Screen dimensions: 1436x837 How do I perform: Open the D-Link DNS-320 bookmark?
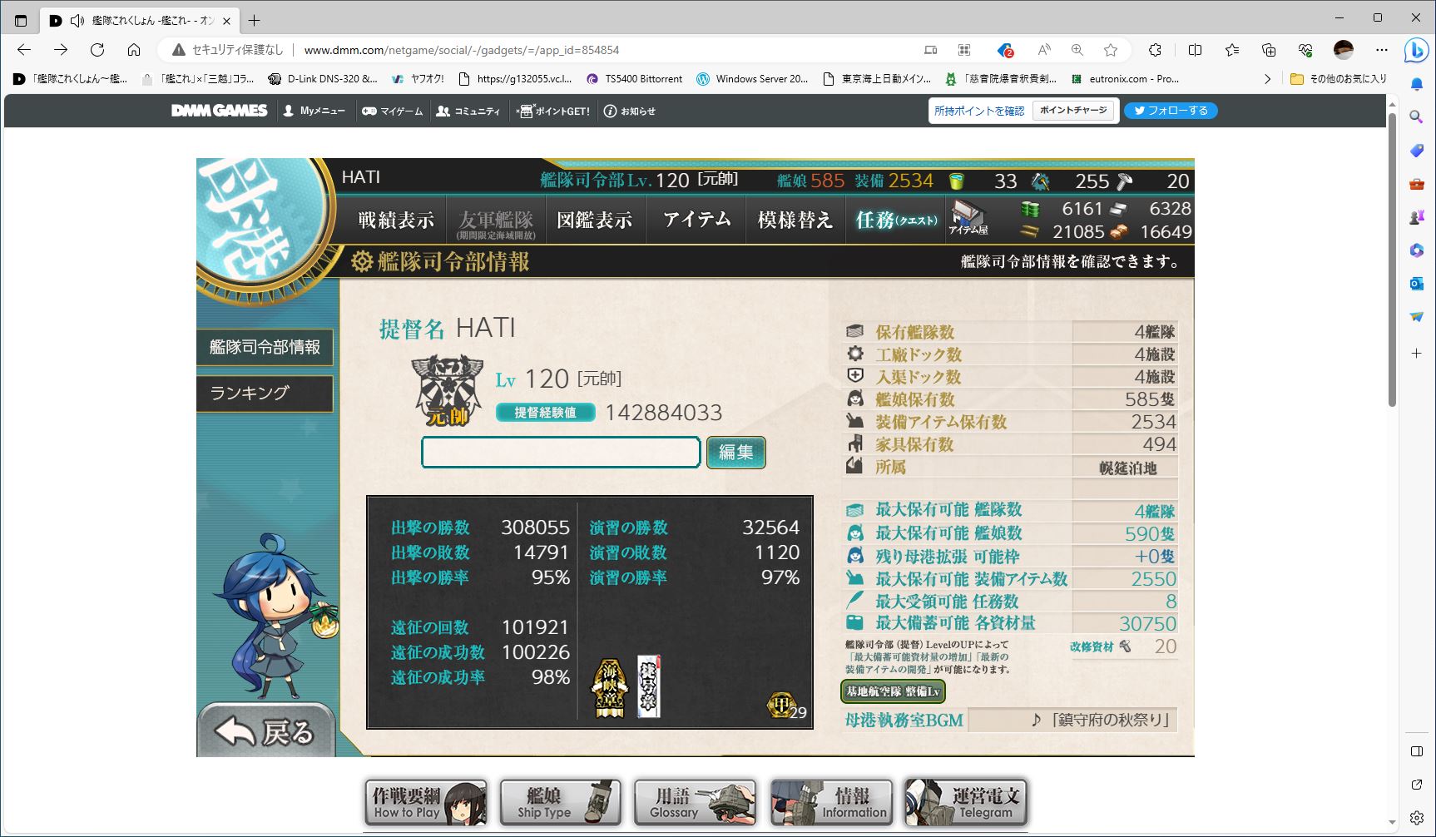(x=323, y=79)
